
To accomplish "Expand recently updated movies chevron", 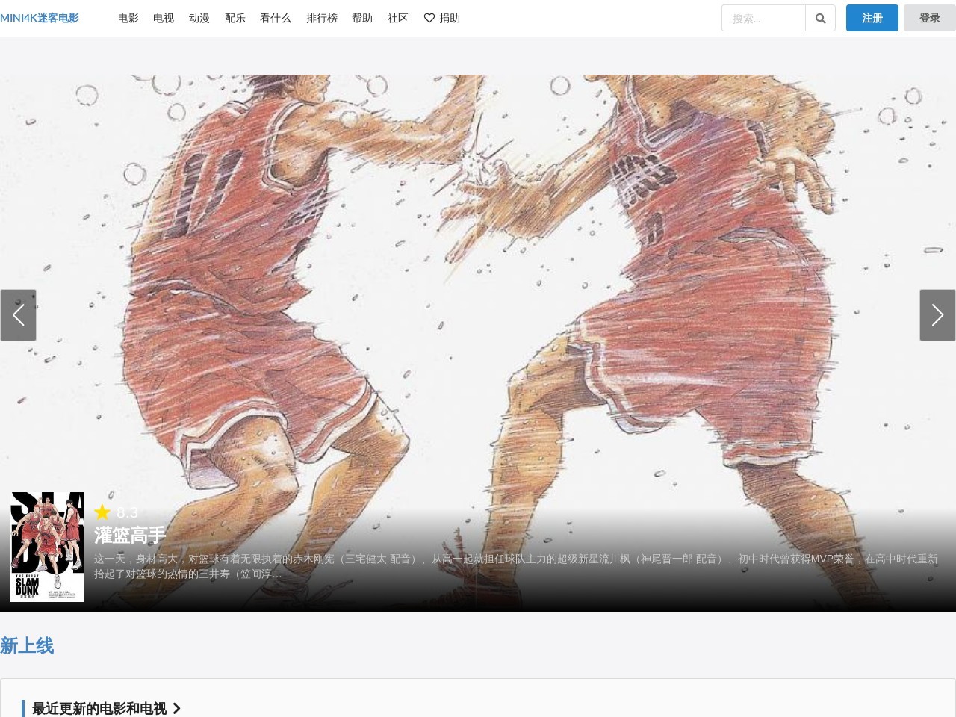I will pos(177,708).
